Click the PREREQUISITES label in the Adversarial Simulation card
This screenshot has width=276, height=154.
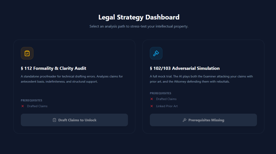click(161, 93)
